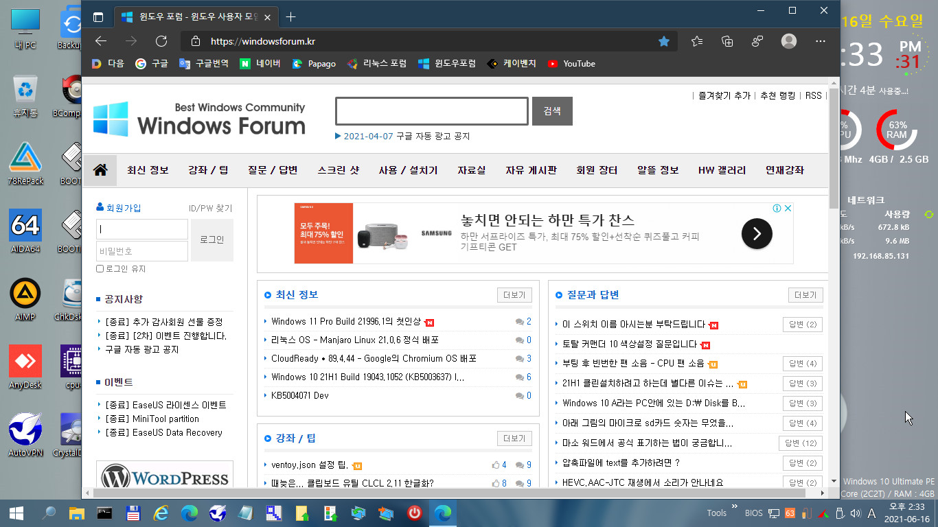
Task: Click the profile avatar icon
Action: pos(789,41)
